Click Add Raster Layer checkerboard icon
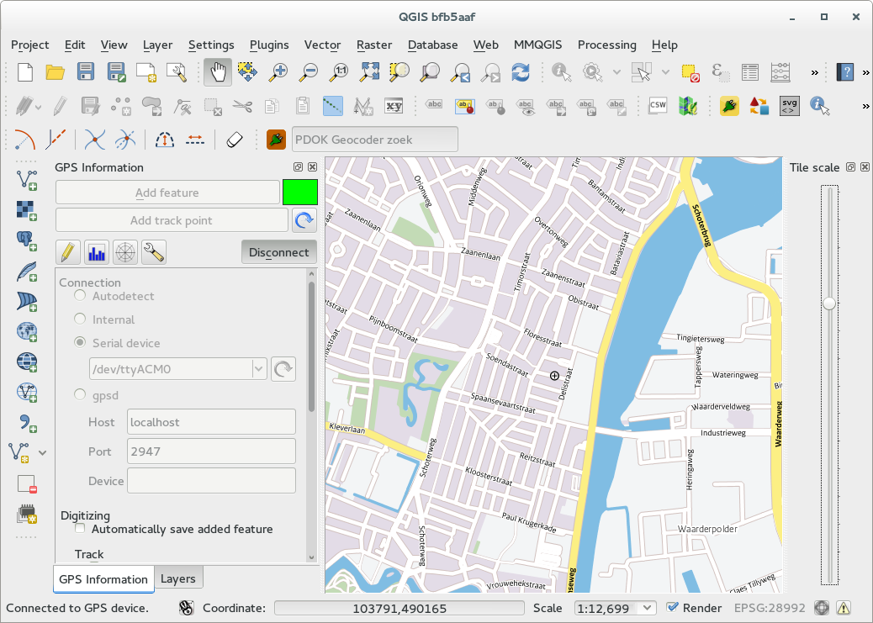The width and height of the screenshot is (873, 623). coord(27,210)
